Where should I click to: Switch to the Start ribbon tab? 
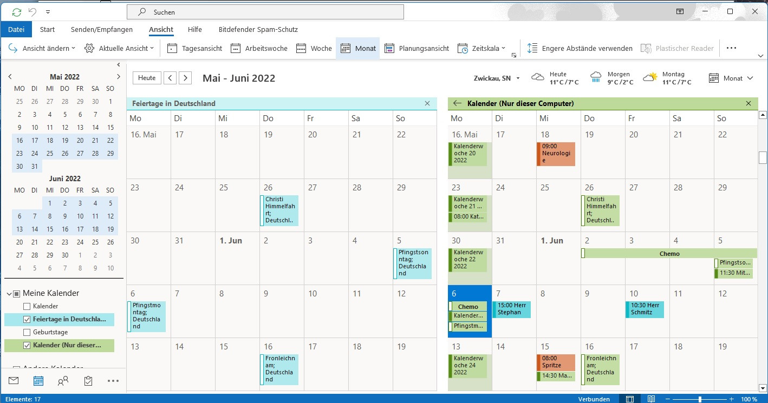[x=48, y=30]
